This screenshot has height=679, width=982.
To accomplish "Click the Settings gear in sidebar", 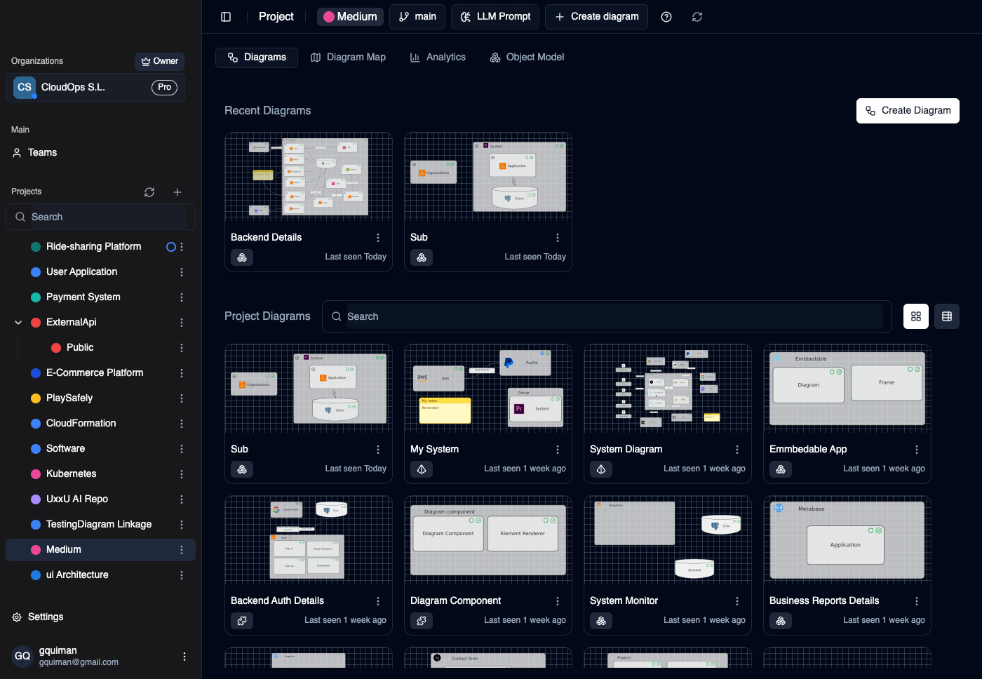I will pos(17,617).
